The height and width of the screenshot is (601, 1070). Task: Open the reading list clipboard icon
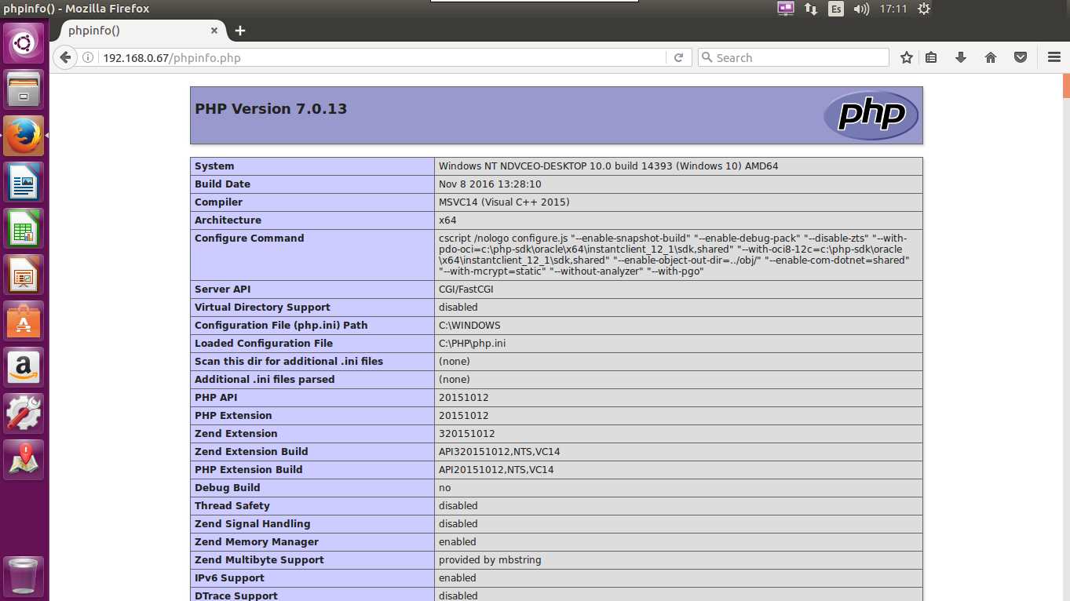tap(931, 57)
